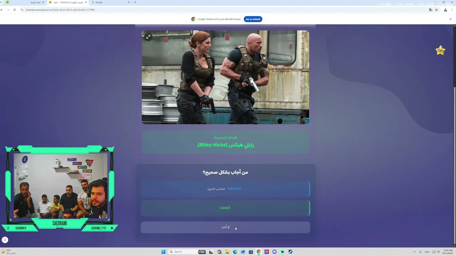
Task: Select the 'لا أحد' (no one) option
Action: click(x=226, y=227)
